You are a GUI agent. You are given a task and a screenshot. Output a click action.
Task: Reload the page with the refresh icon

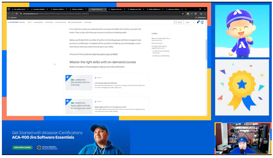point(16,14)
